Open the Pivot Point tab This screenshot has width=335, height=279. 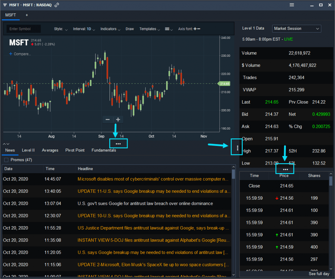point(75,150)
